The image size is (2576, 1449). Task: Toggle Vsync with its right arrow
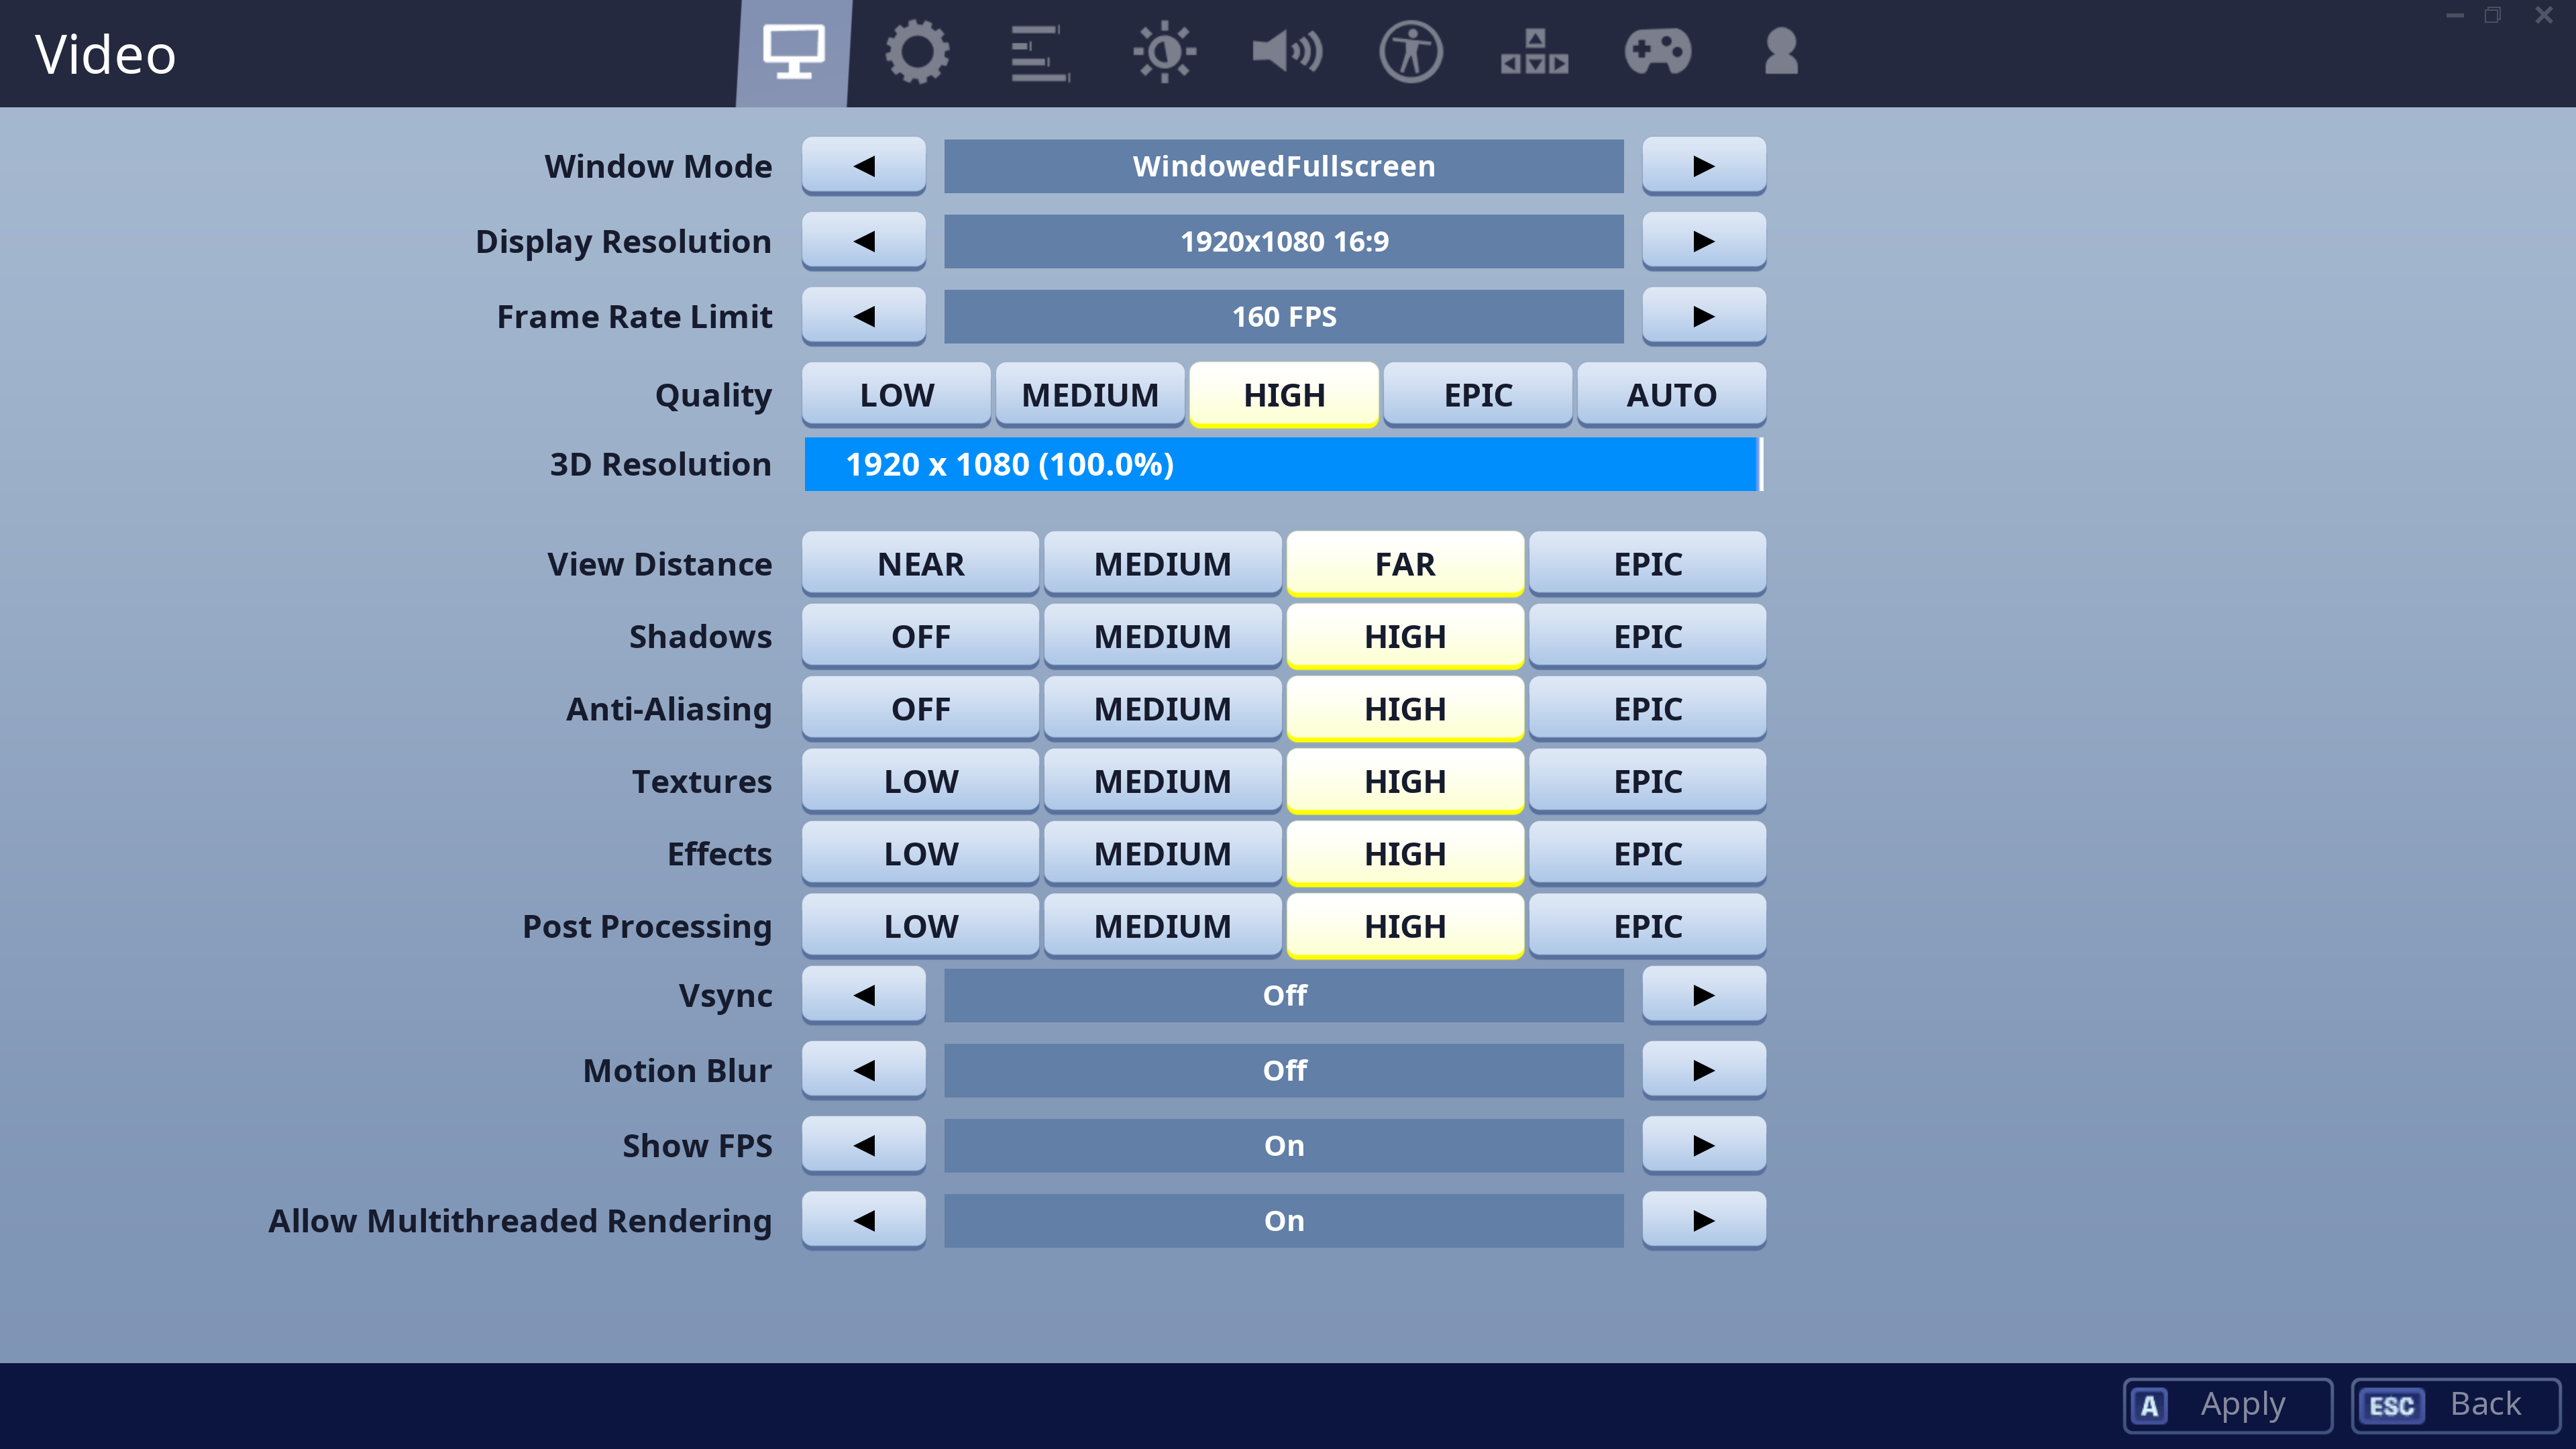click(1703, 995)
